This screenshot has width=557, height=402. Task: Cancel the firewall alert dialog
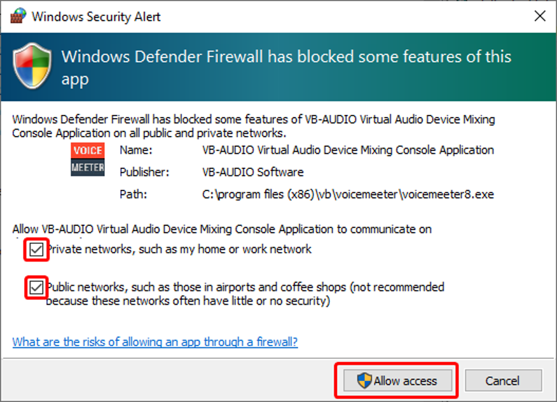(504, 380)
